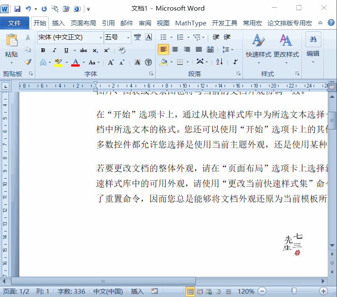This screenshot has width=337, height=297.
Task: Switch to the MathType tab
Action: tap(191, 23)
